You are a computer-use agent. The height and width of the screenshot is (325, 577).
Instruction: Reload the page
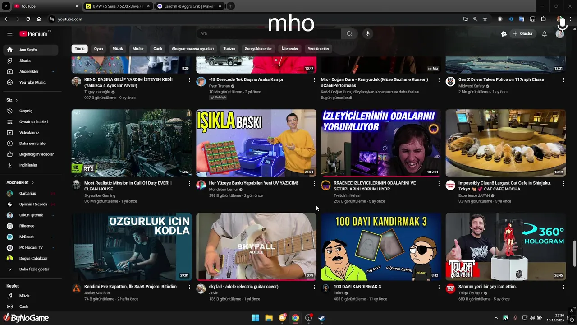point(28,19)
